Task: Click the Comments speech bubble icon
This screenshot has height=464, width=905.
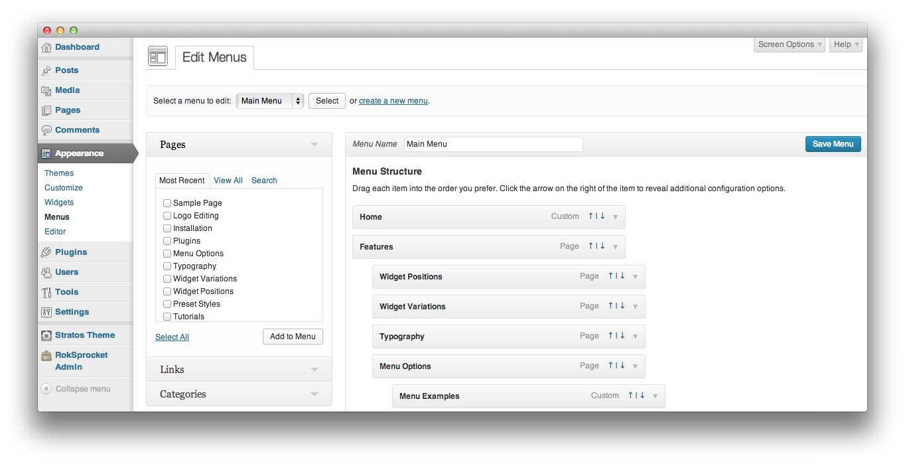Action: point(46,130)
